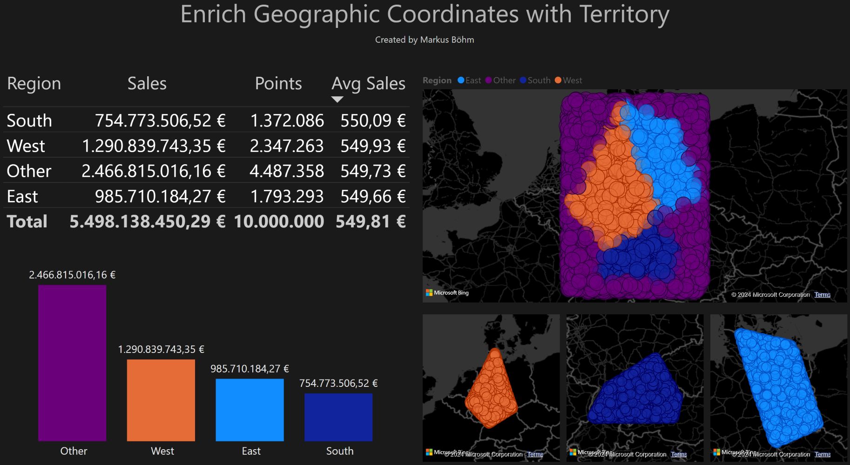Select the West legend color dot
Screen dimensions: 850x465
click(x=558, y=80)
